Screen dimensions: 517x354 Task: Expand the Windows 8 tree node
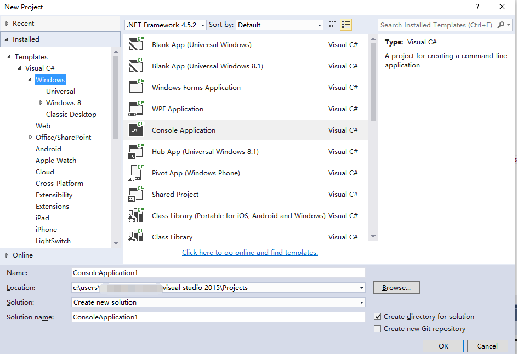(x=41, y=102)
